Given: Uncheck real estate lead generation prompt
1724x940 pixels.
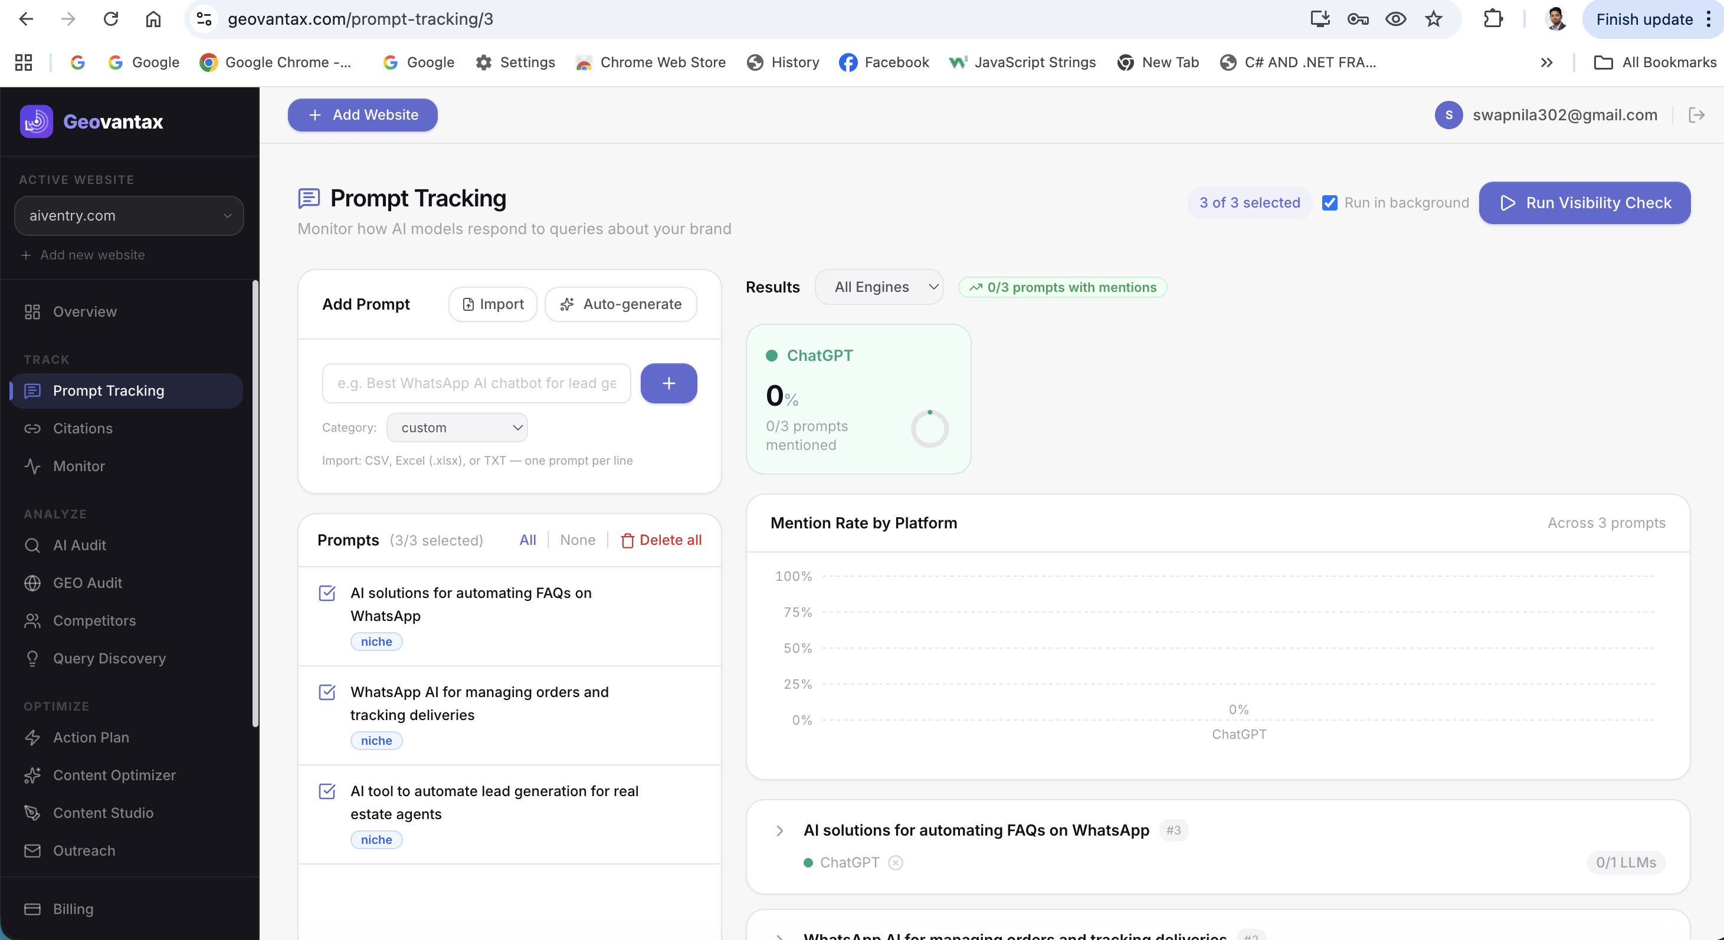Looking at the screenshot, I should 327,791.
